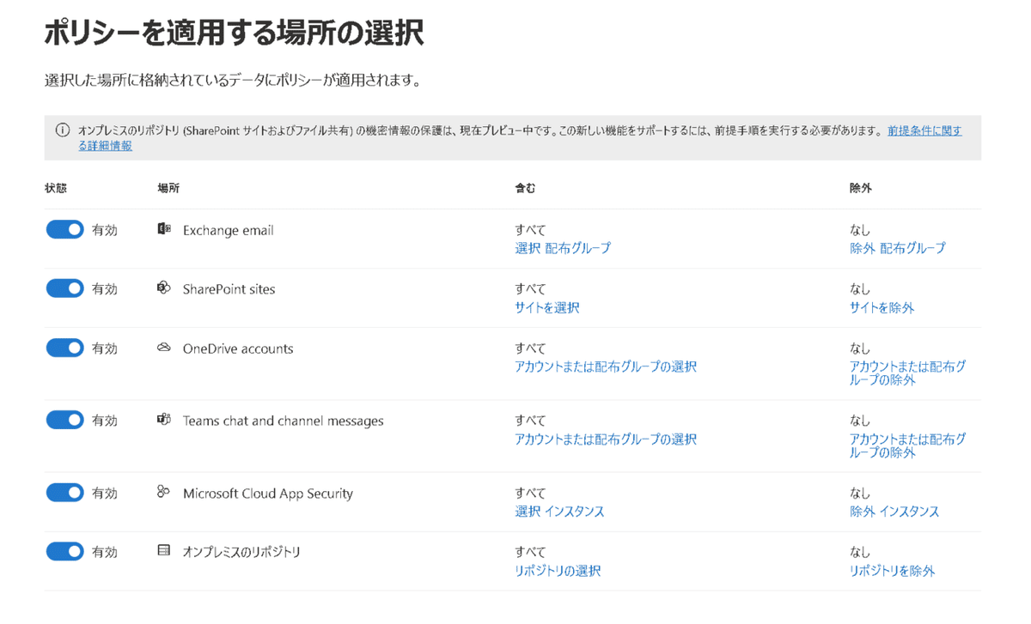The image size is (1031, 624).
Task: Select accounts link in OneDrive row
Action: (606, 367)
